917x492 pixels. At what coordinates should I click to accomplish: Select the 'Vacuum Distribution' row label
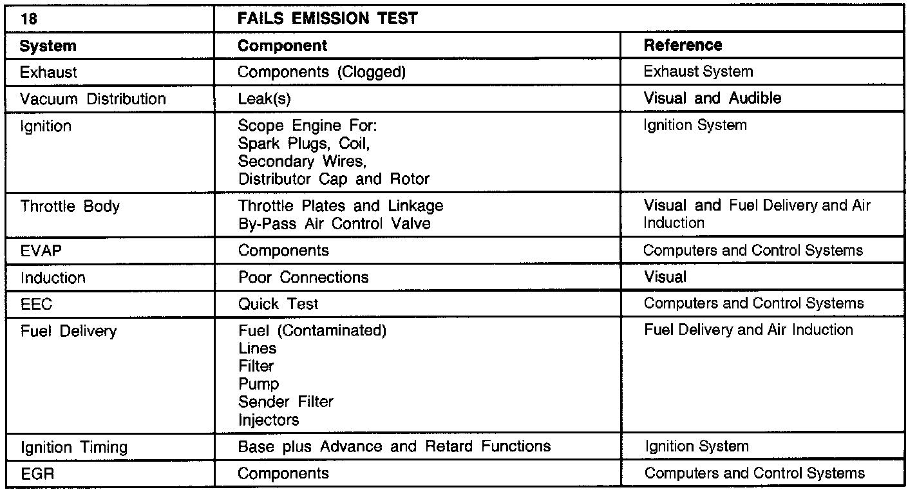(93, 99)
